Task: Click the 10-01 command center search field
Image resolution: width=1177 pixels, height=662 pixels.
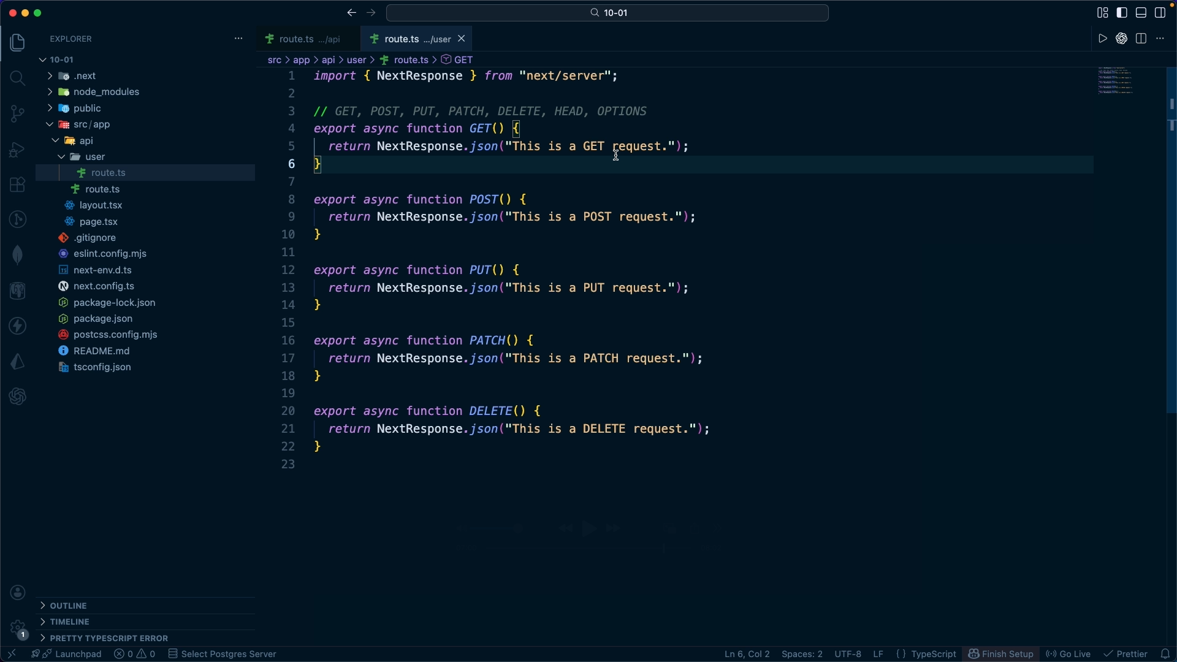Action: point(608,13)
